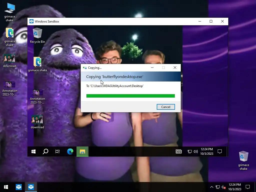Open Task View in Sandbox taskbar
The height and width of the screenshot is (192, 256).
point(57,151)
